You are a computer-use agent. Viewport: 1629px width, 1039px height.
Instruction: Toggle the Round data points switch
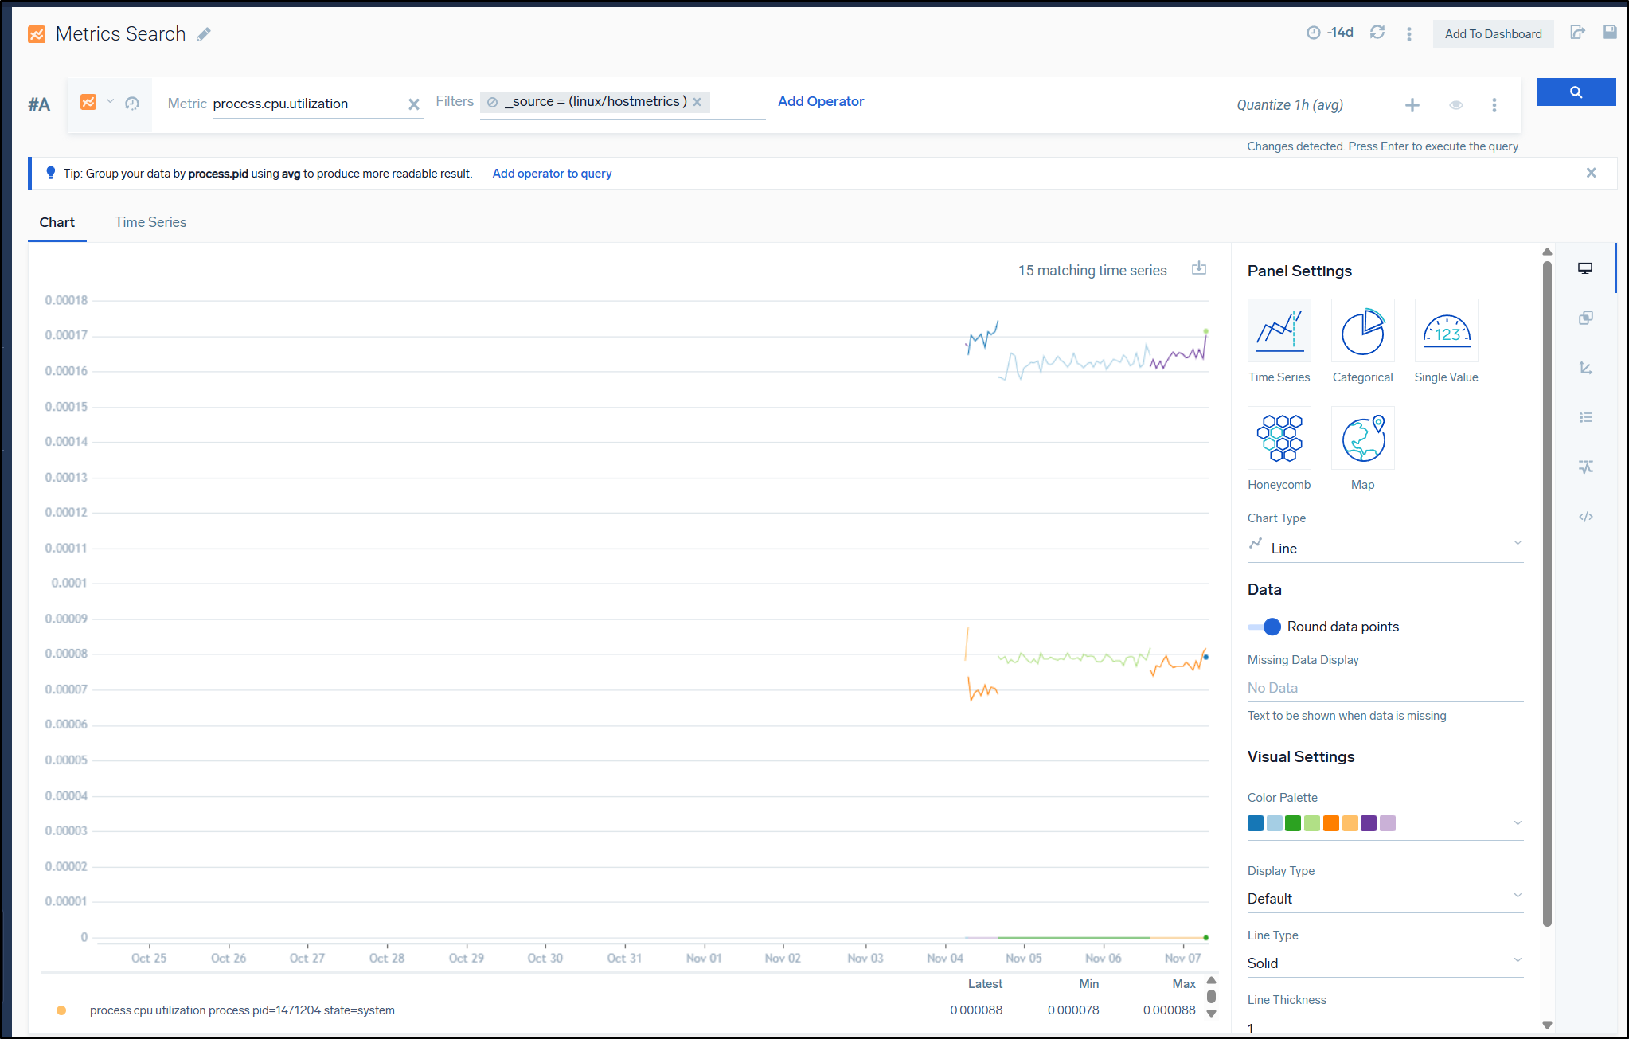tap(1264, 627)
